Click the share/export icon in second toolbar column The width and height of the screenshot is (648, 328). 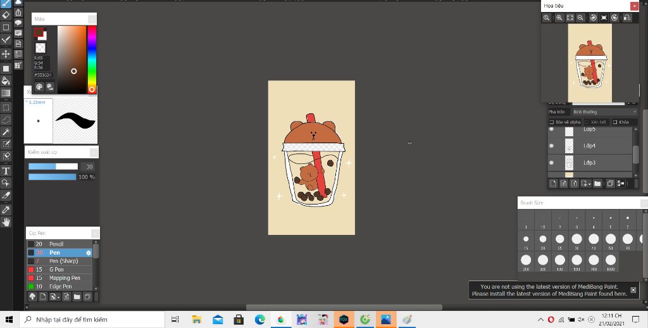18,13
